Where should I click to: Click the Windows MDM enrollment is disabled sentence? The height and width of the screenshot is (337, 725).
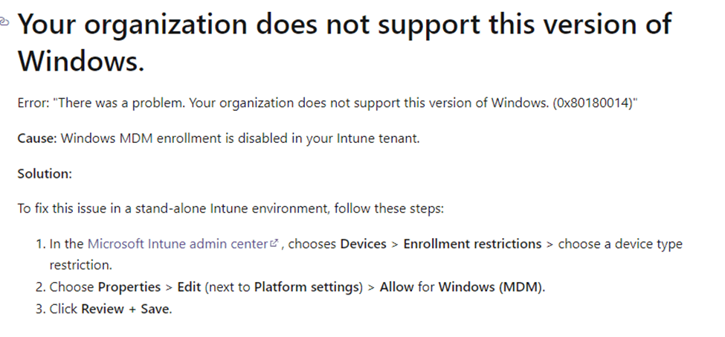[x=240, y=138]
